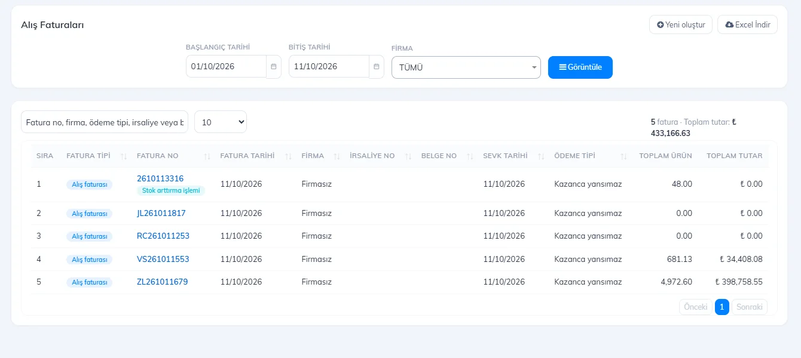Open the rows-per-page dropdown showing 10
Screen dimensions: 801x358
[x=221, y=122]
